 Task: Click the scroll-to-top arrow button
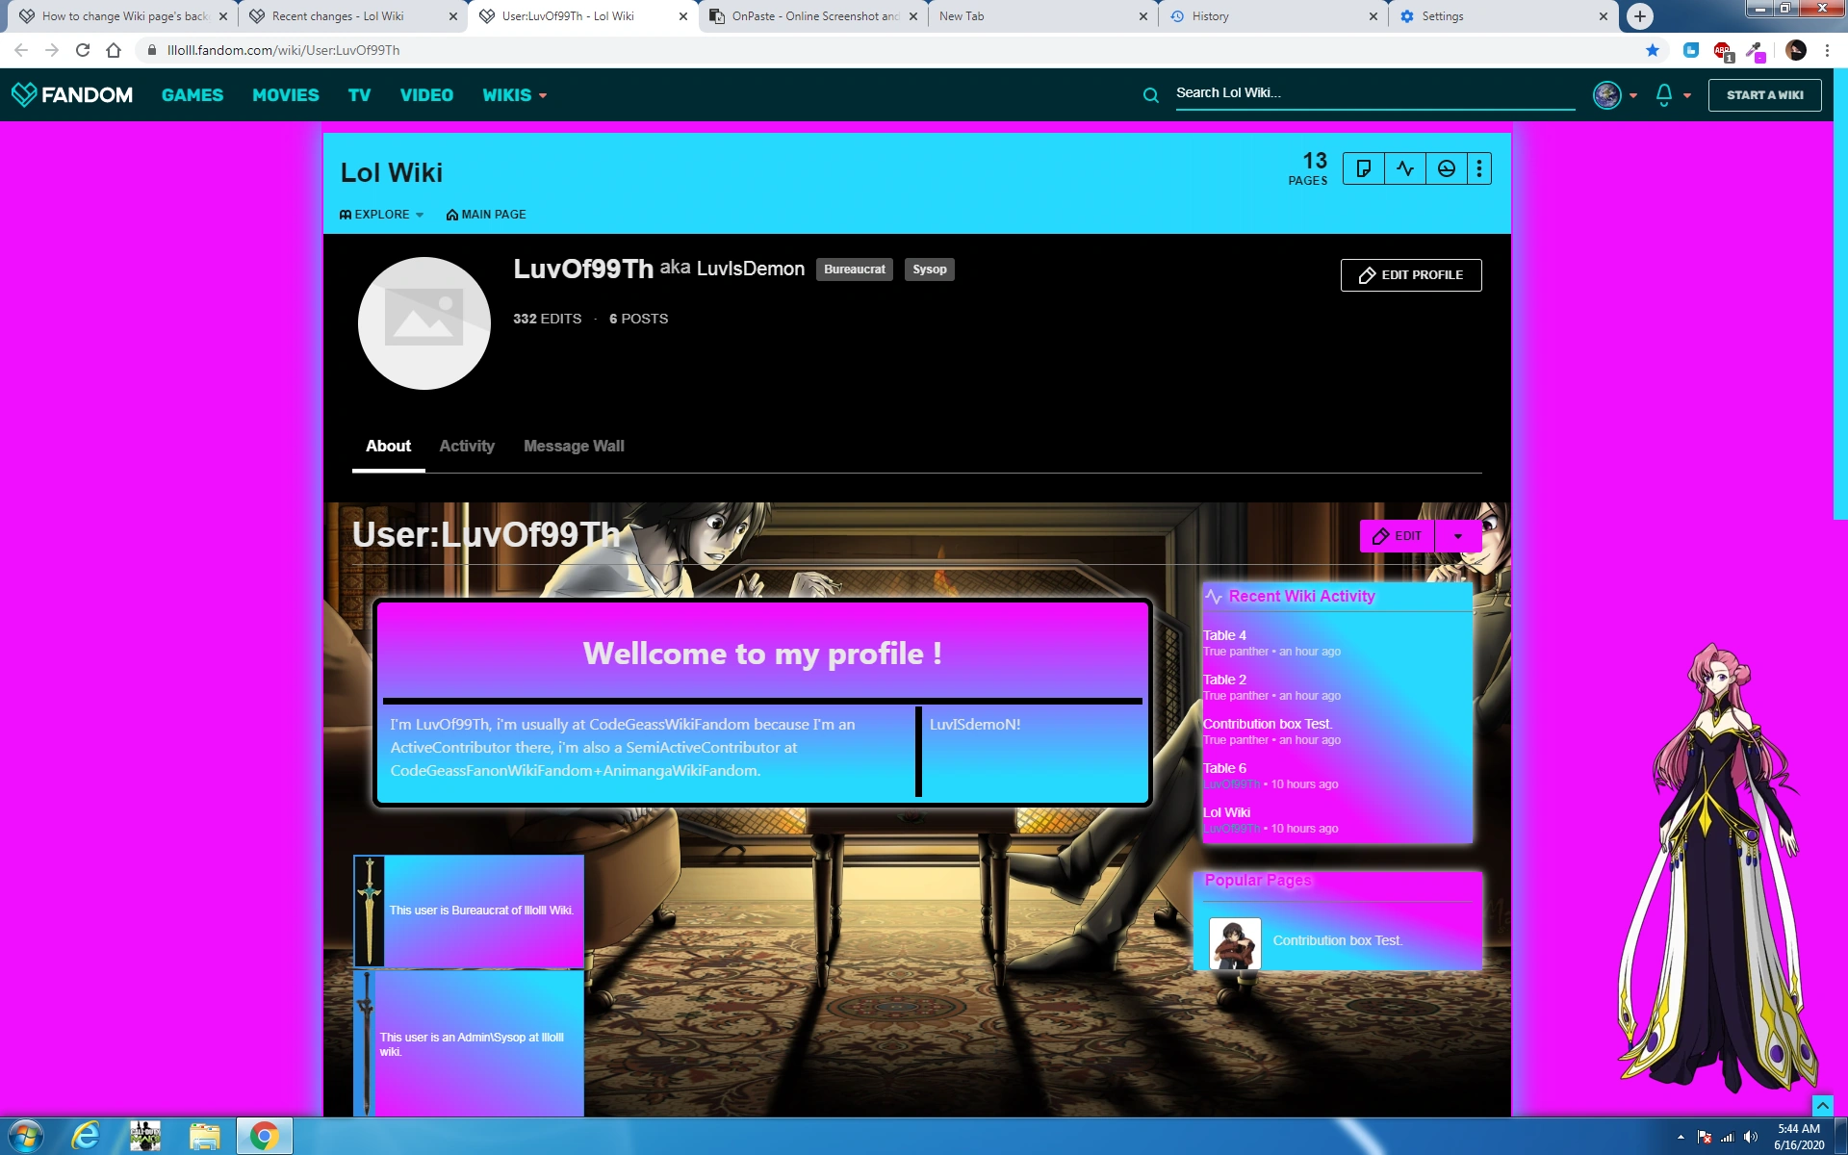1822,1106
